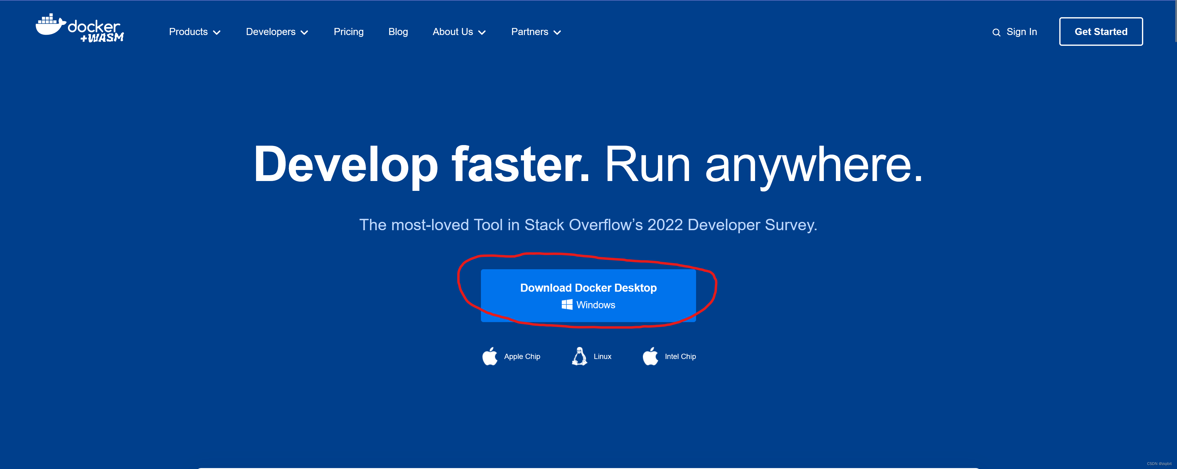Open the Products menu

pos(195,32)
